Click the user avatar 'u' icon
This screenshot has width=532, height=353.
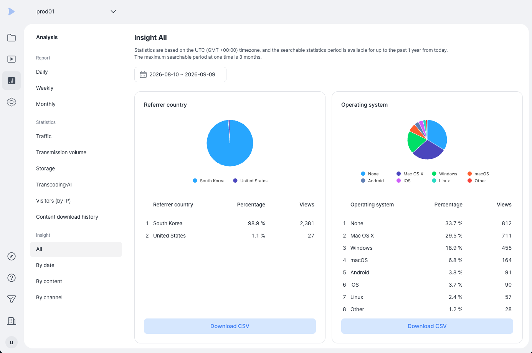12,342
